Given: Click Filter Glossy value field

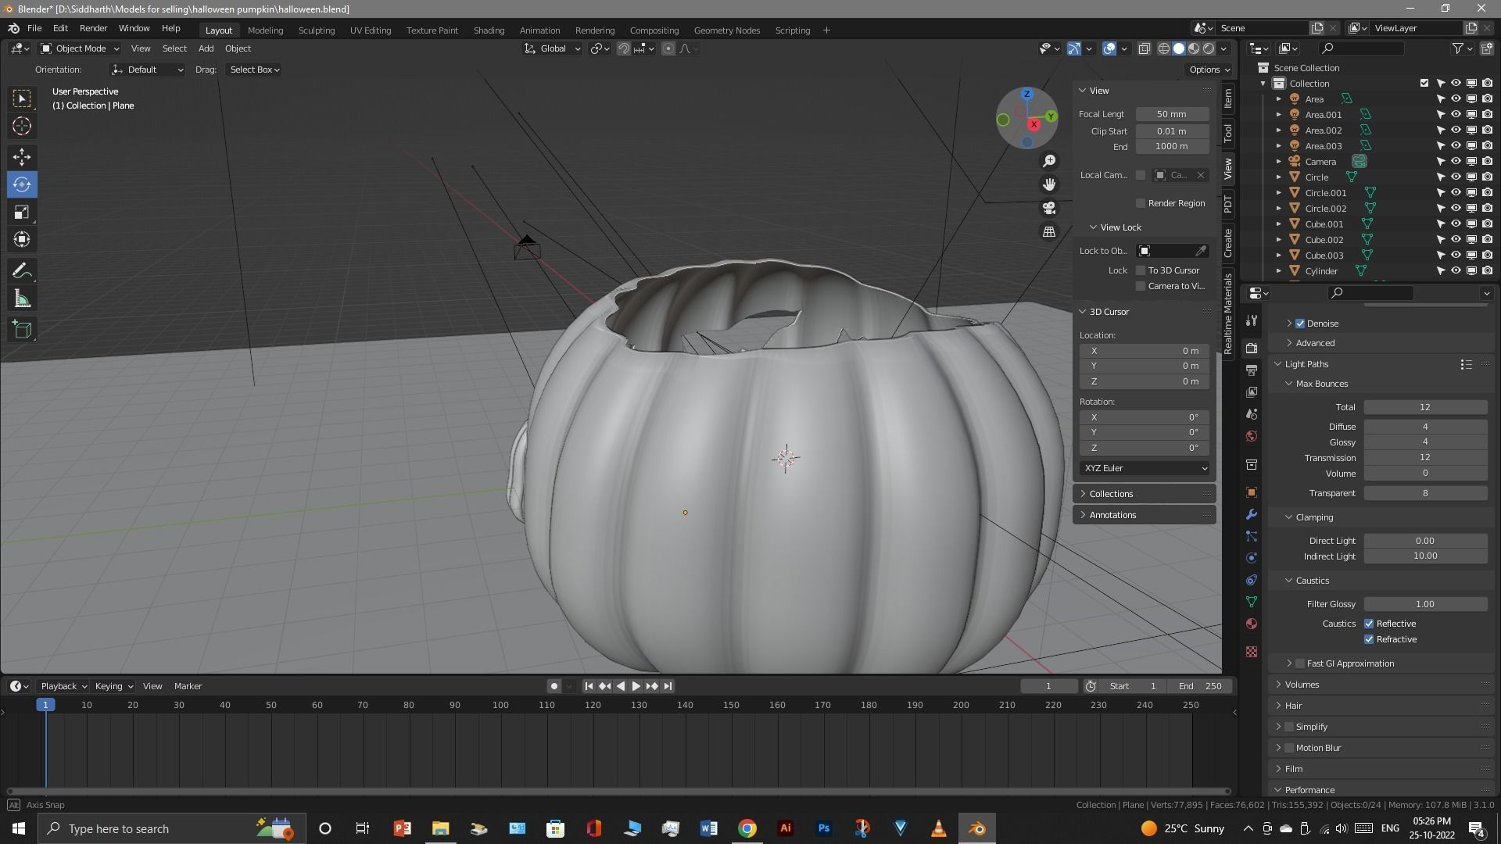Looking at the screenshot, I should 1425,604.
